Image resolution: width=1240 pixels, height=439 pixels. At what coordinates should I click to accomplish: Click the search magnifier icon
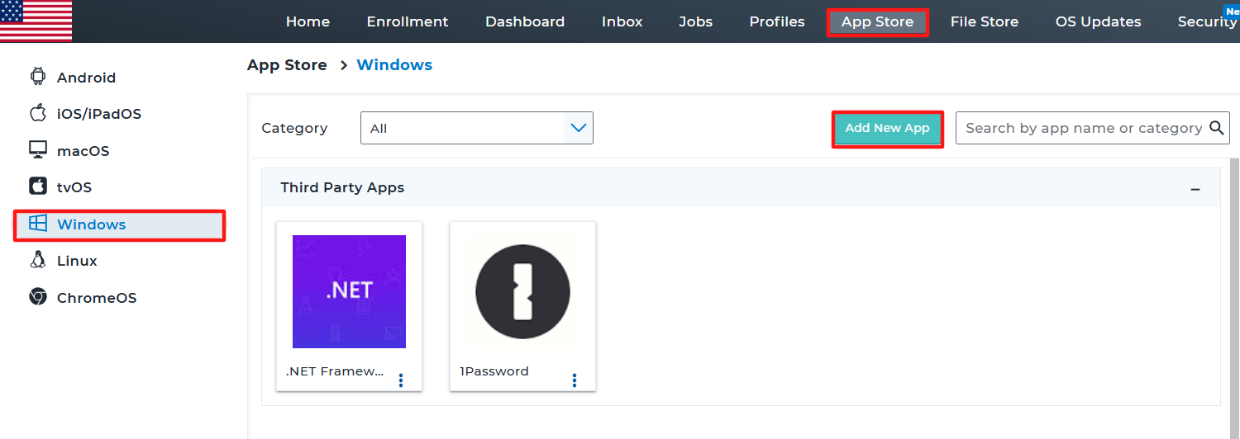click(1216, 128)
